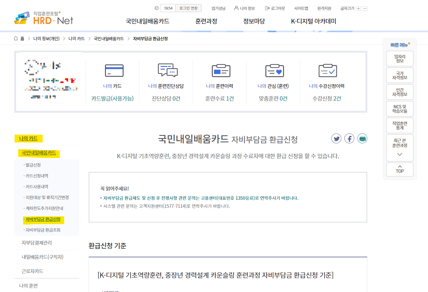The height and width of the screenshot is (292, 428).
Task: Click 수강신청 2건 count
Action: click(x=327, y=98)
